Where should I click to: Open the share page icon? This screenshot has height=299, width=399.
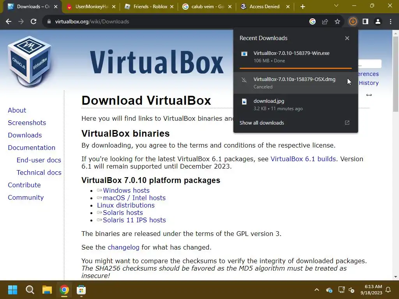[325, 22]
